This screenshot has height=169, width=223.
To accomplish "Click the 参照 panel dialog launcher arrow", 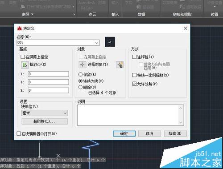I will [x=74, y=15].
